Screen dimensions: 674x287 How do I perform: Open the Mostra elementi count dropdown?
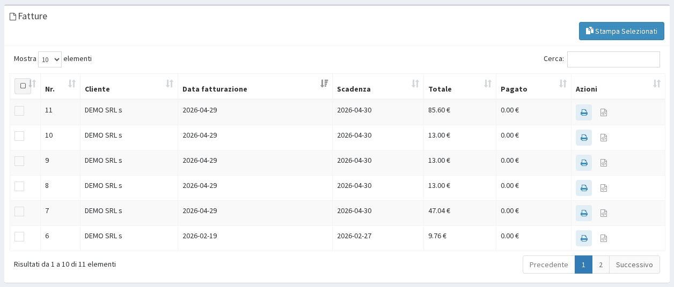tap(50, 59)
